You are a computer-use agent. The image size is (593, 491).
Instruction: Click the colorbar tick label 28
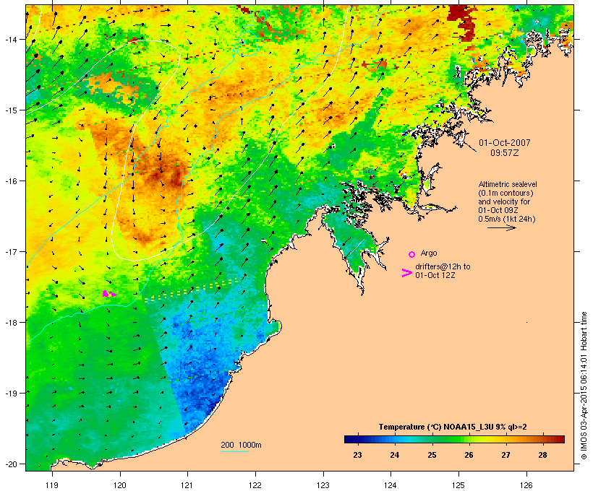click(542, 455)
